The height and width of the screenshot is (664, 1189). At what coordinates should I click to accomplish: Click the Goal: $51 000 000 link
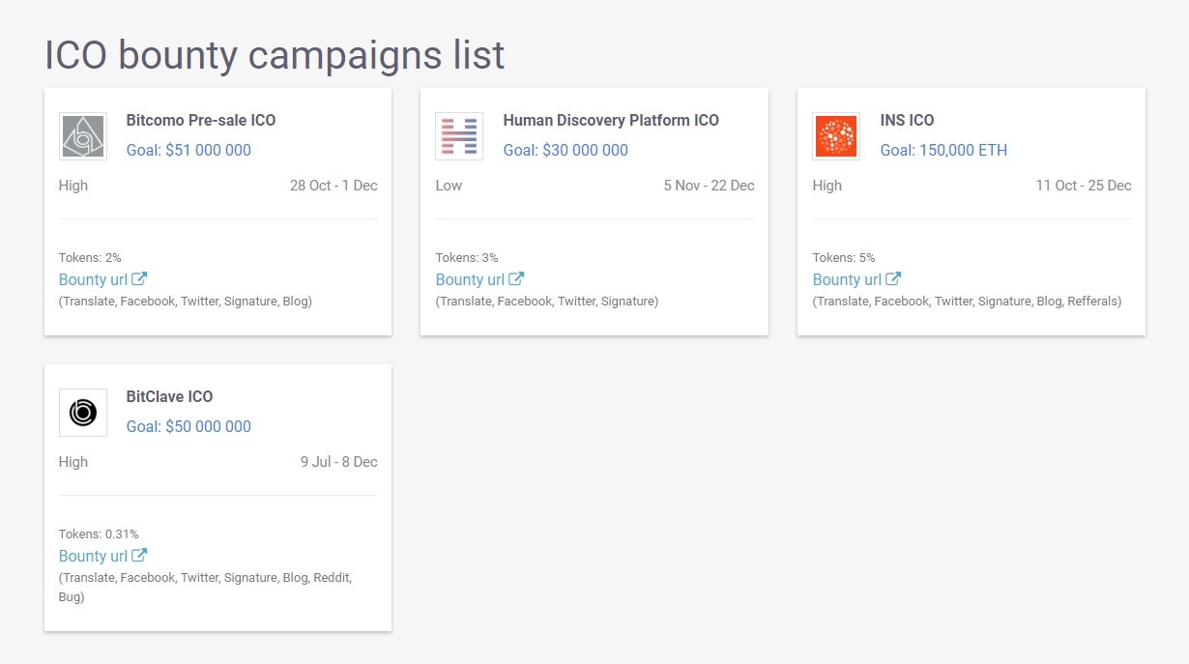pos(188,151)
